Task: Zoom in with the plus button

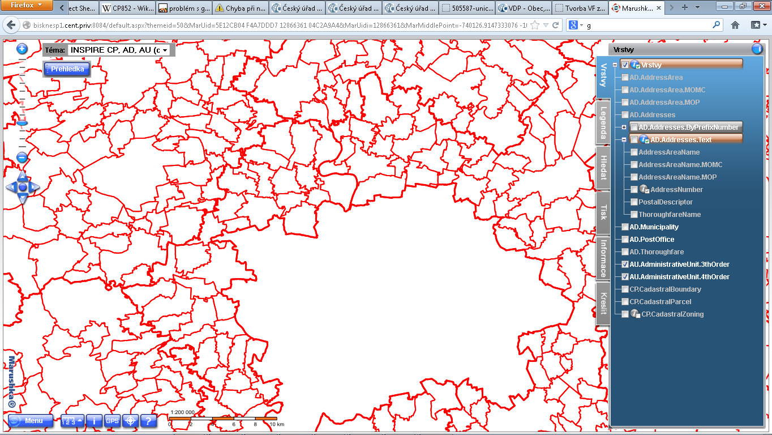Action: (x=22, y=49)
